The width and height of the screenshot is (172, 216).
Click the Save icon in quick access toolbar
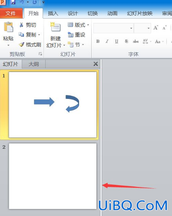pyautogui.click(x=13, y=2)
